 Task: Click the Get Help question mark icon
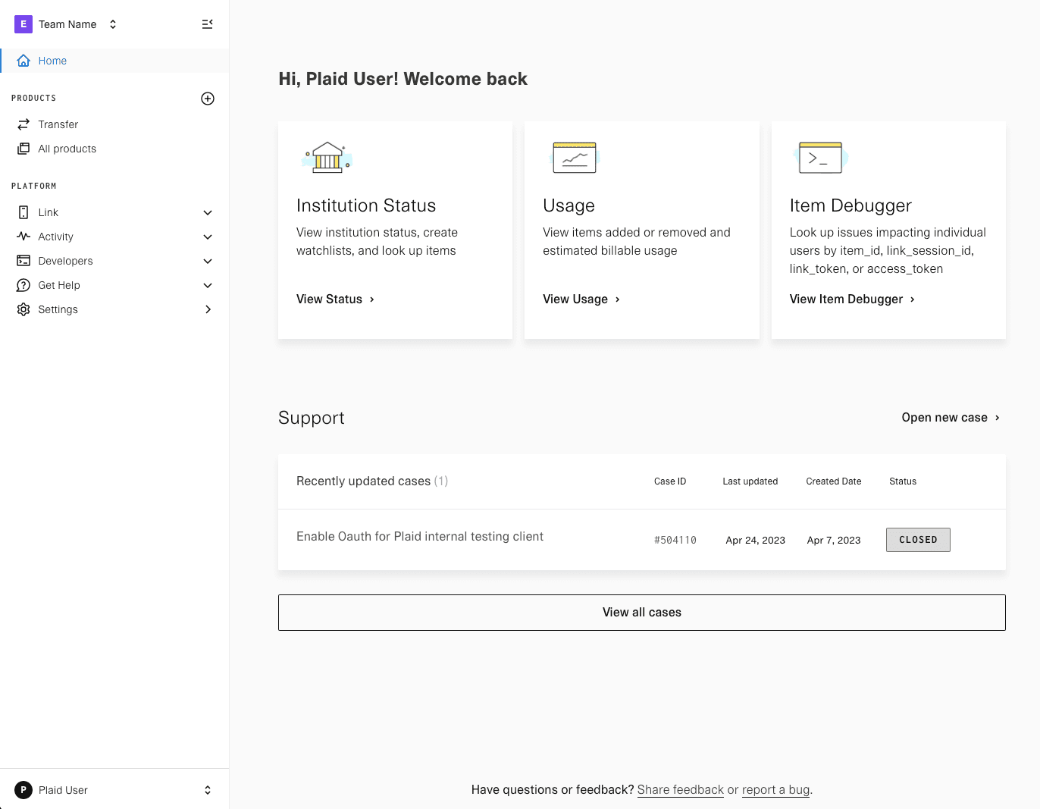[23, 285]
